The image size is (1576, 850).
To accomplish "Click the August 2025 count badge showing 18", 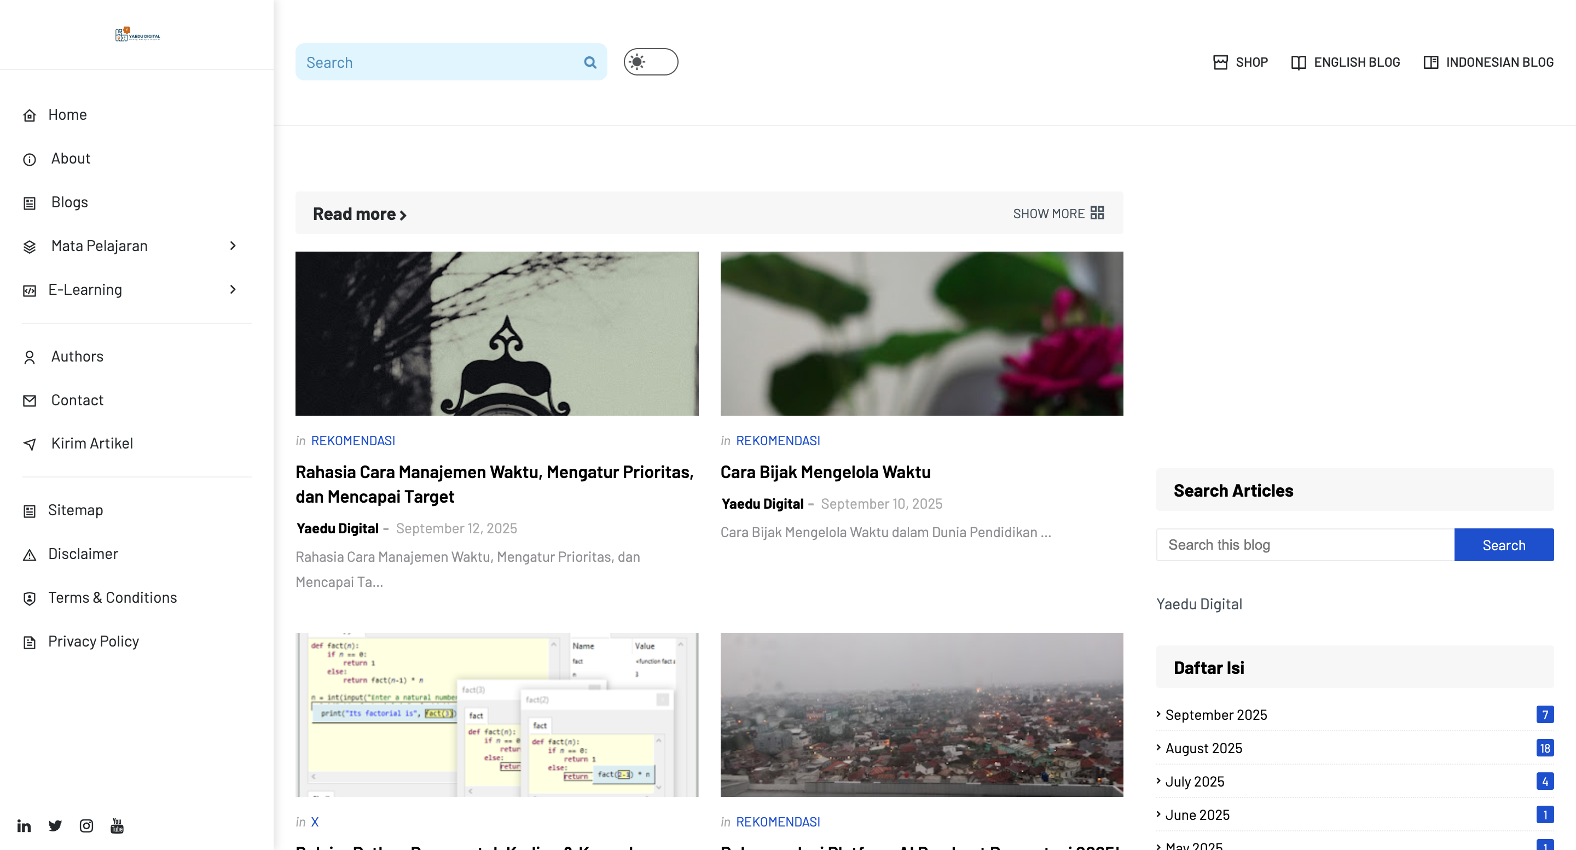I will click(x=1545, y=748).
